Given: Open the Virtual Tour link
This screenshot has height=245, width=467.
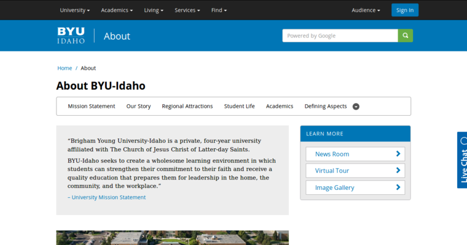Looking at the screenshot, I should (x=355, y=171).
